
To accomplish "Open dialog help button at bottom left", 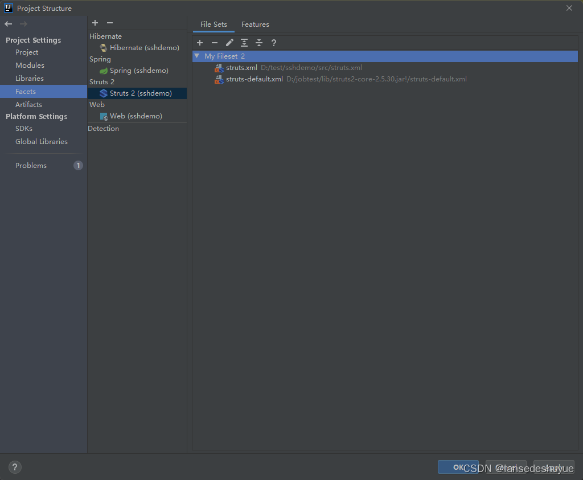I will point(15,467).
